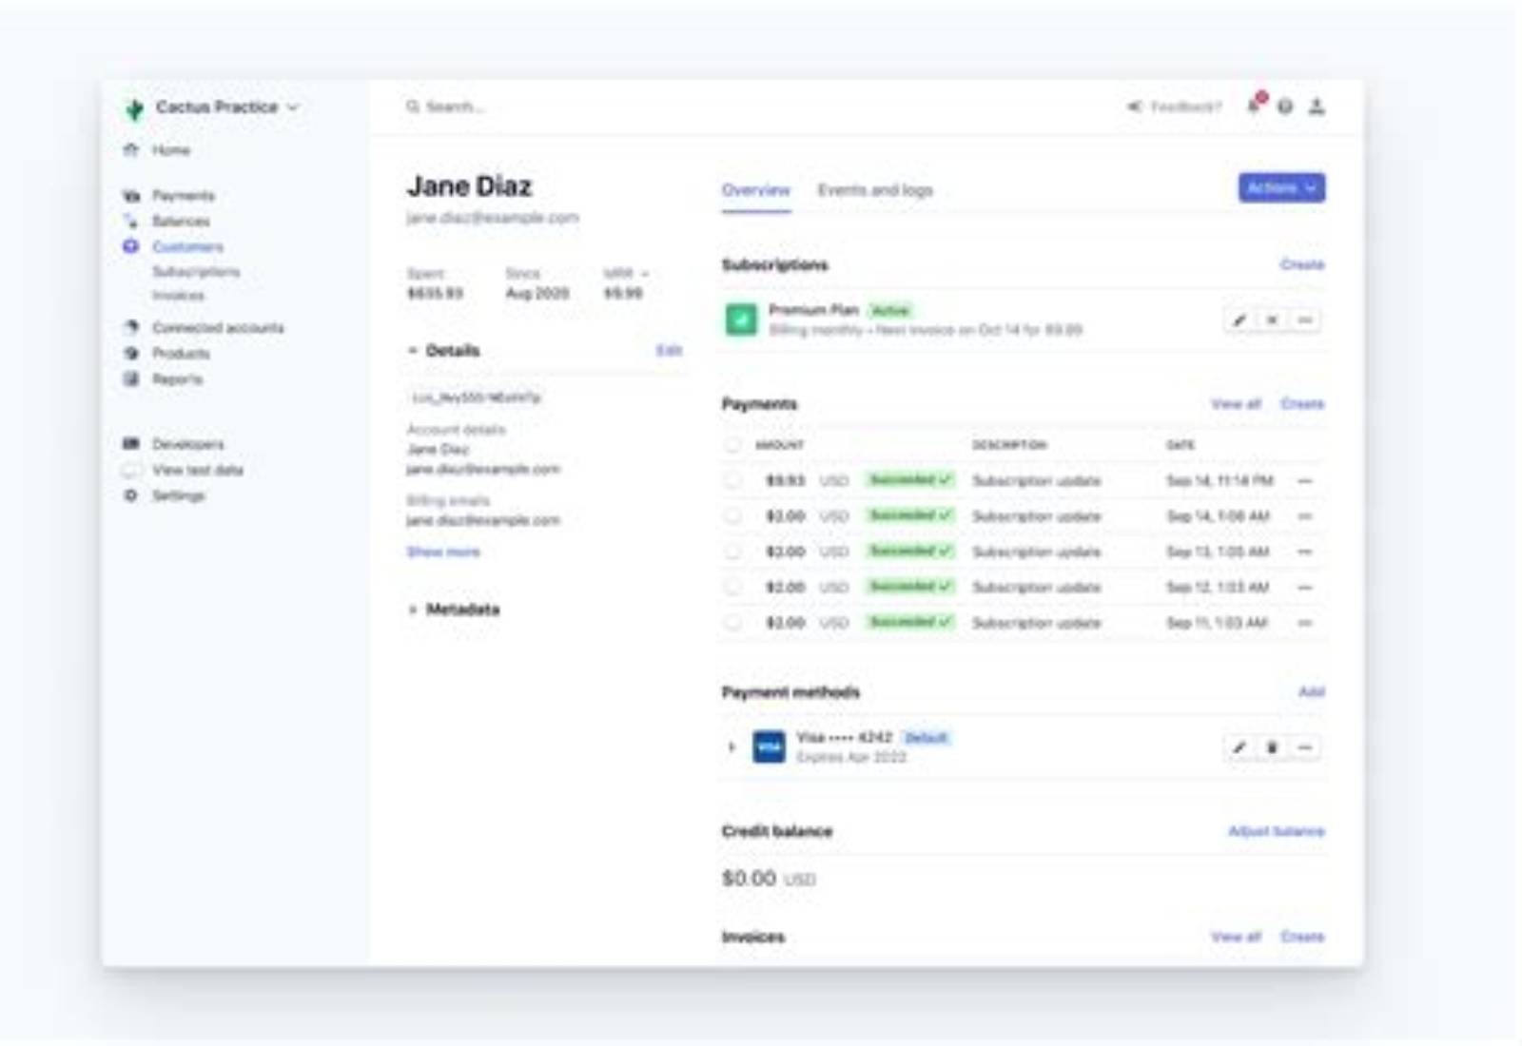Switch to the Overview tab

756,190
